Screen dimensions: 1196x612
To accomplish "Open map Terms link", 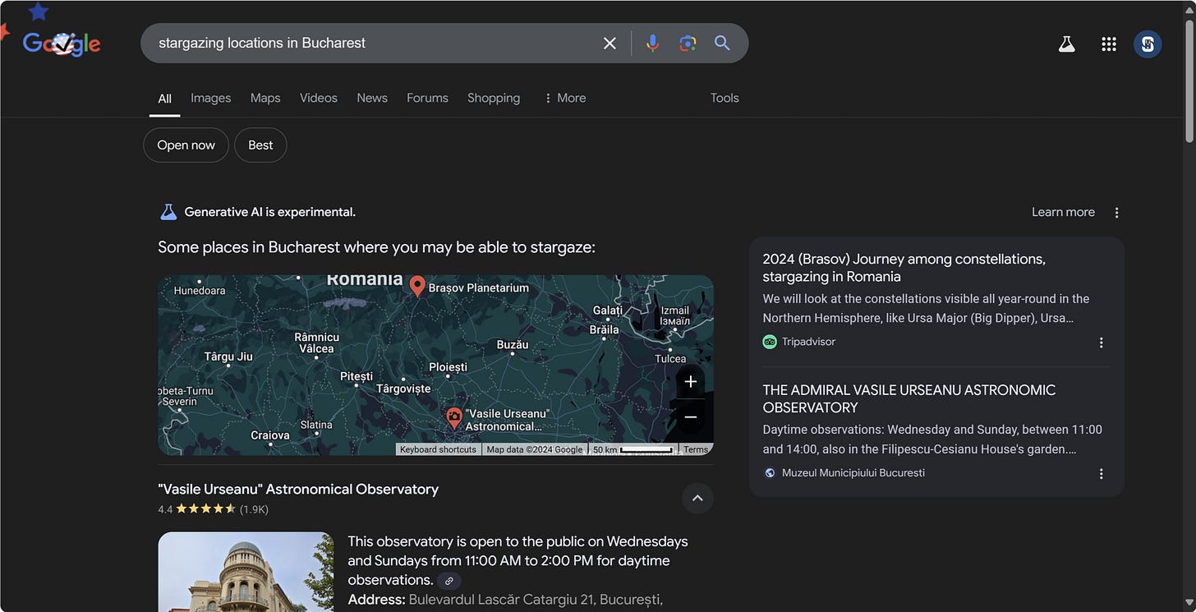I will point(696,449).
